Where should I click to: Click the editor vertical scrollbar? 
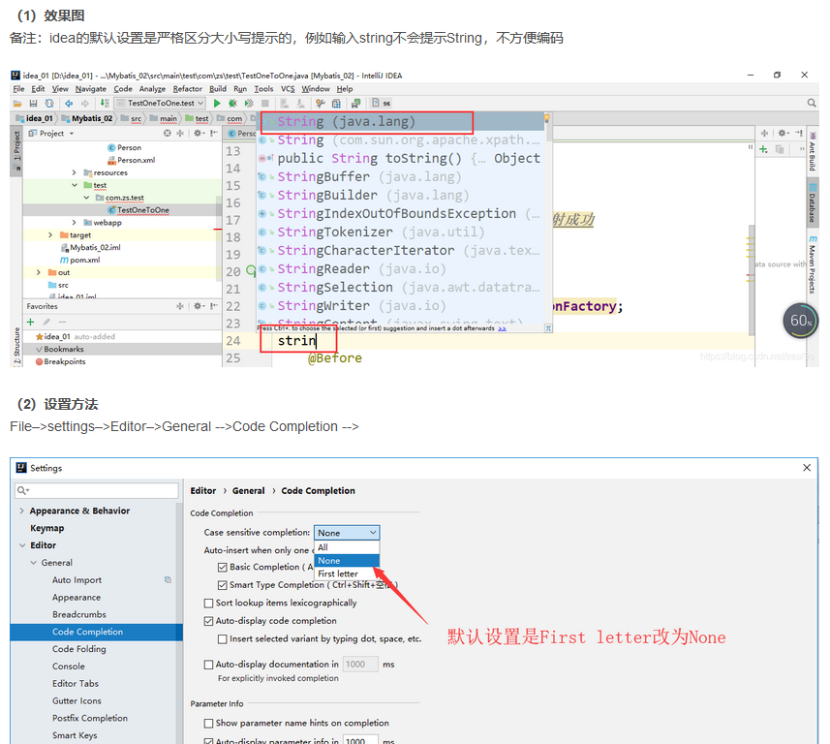click(x=752, y=279)
